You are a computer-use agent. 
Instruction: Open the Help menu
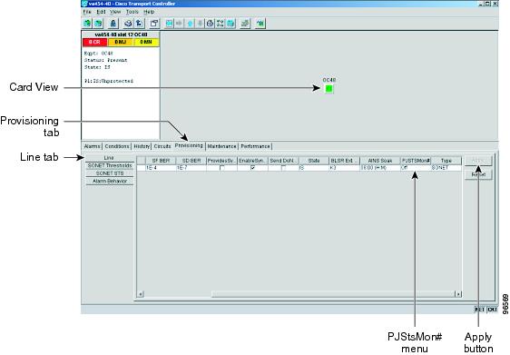pyautogui.click(x=149, y=12)
